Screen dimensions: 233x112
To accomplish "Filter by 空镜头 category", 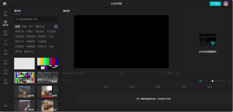I will click(x=29, y=31).
